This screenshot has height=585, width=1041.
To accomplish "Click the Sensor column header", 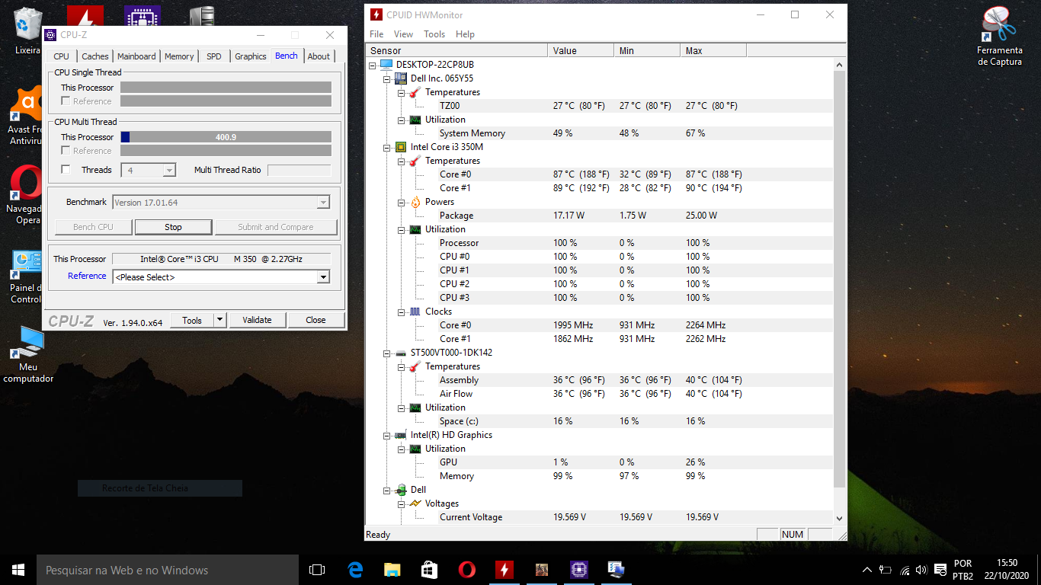I will tap(456, 51).
